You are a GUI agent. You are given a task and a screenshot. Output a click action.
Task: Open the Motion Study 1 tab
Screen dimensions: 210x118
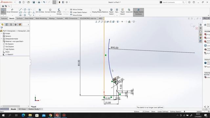(x=34, y=109)
